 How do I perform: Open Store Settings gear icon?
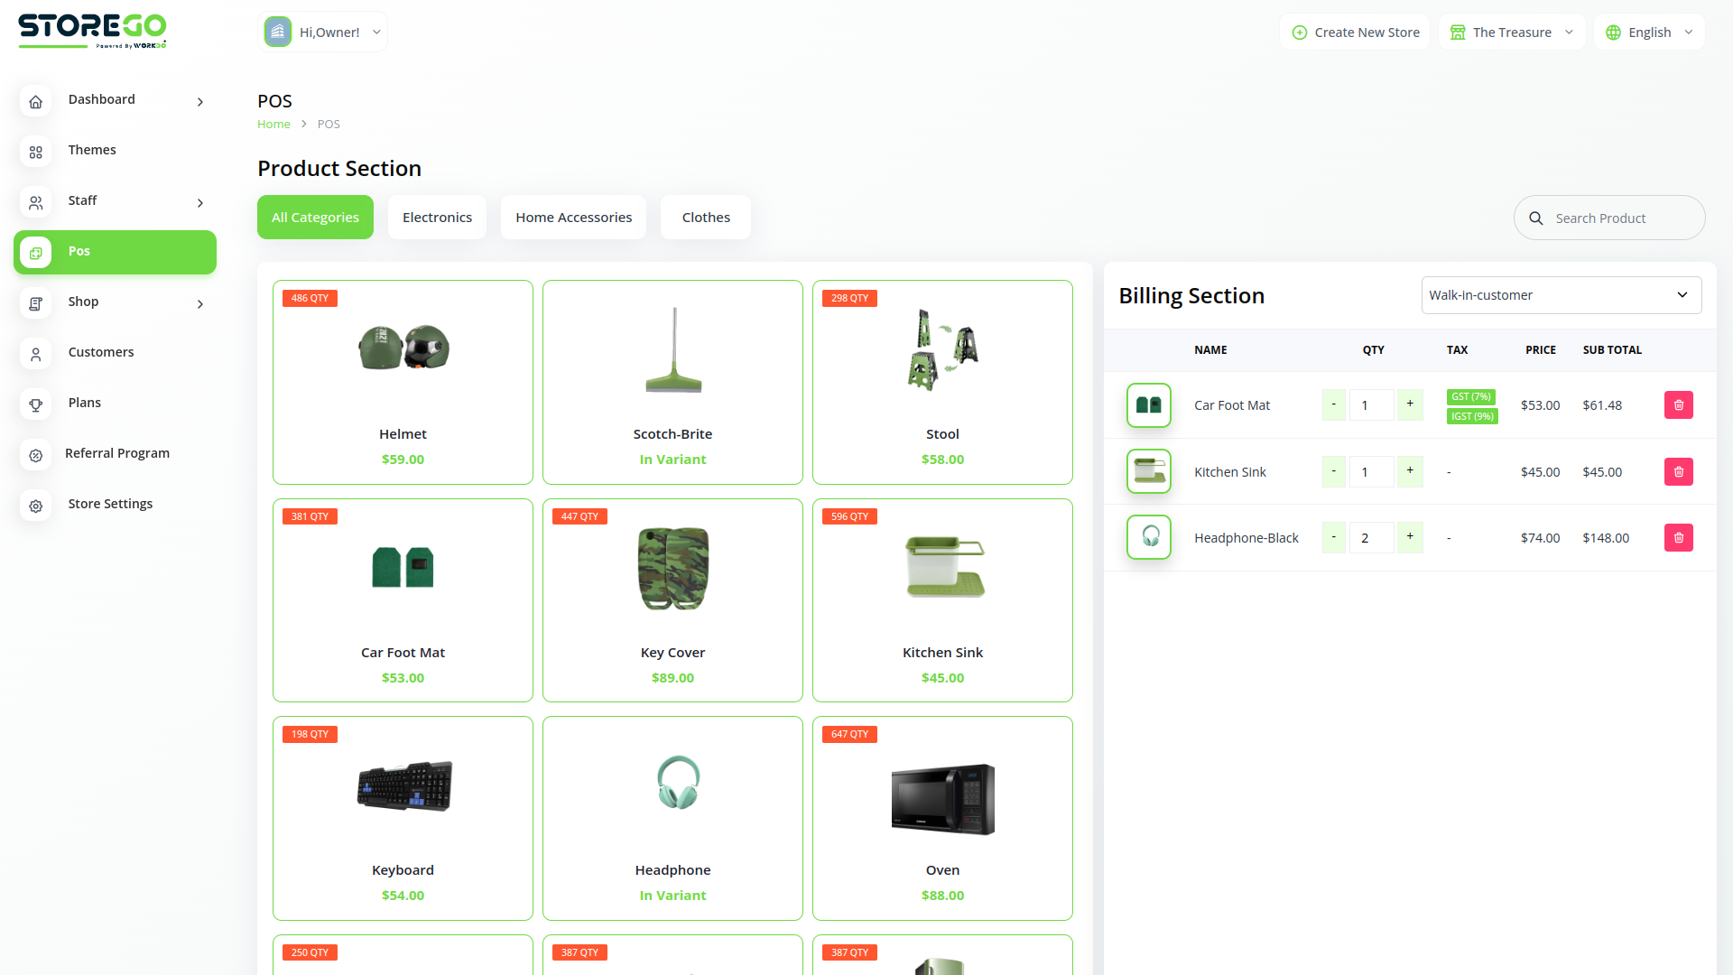(x=35, y=506)
